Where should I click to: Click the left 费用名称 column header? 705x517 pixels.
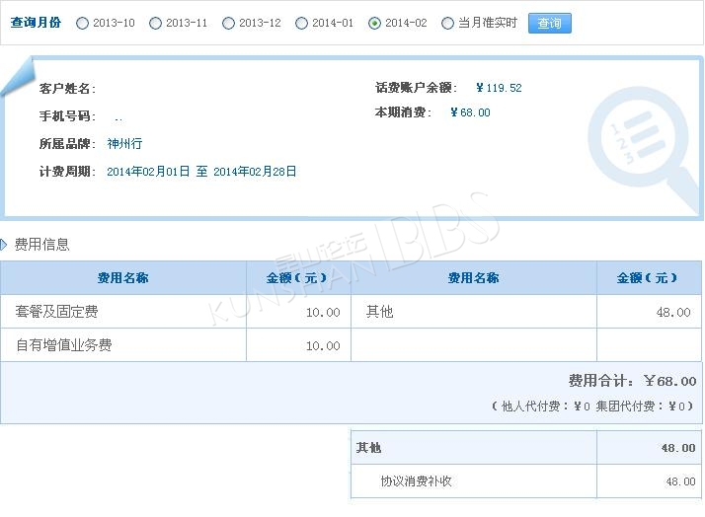[123, 278]
